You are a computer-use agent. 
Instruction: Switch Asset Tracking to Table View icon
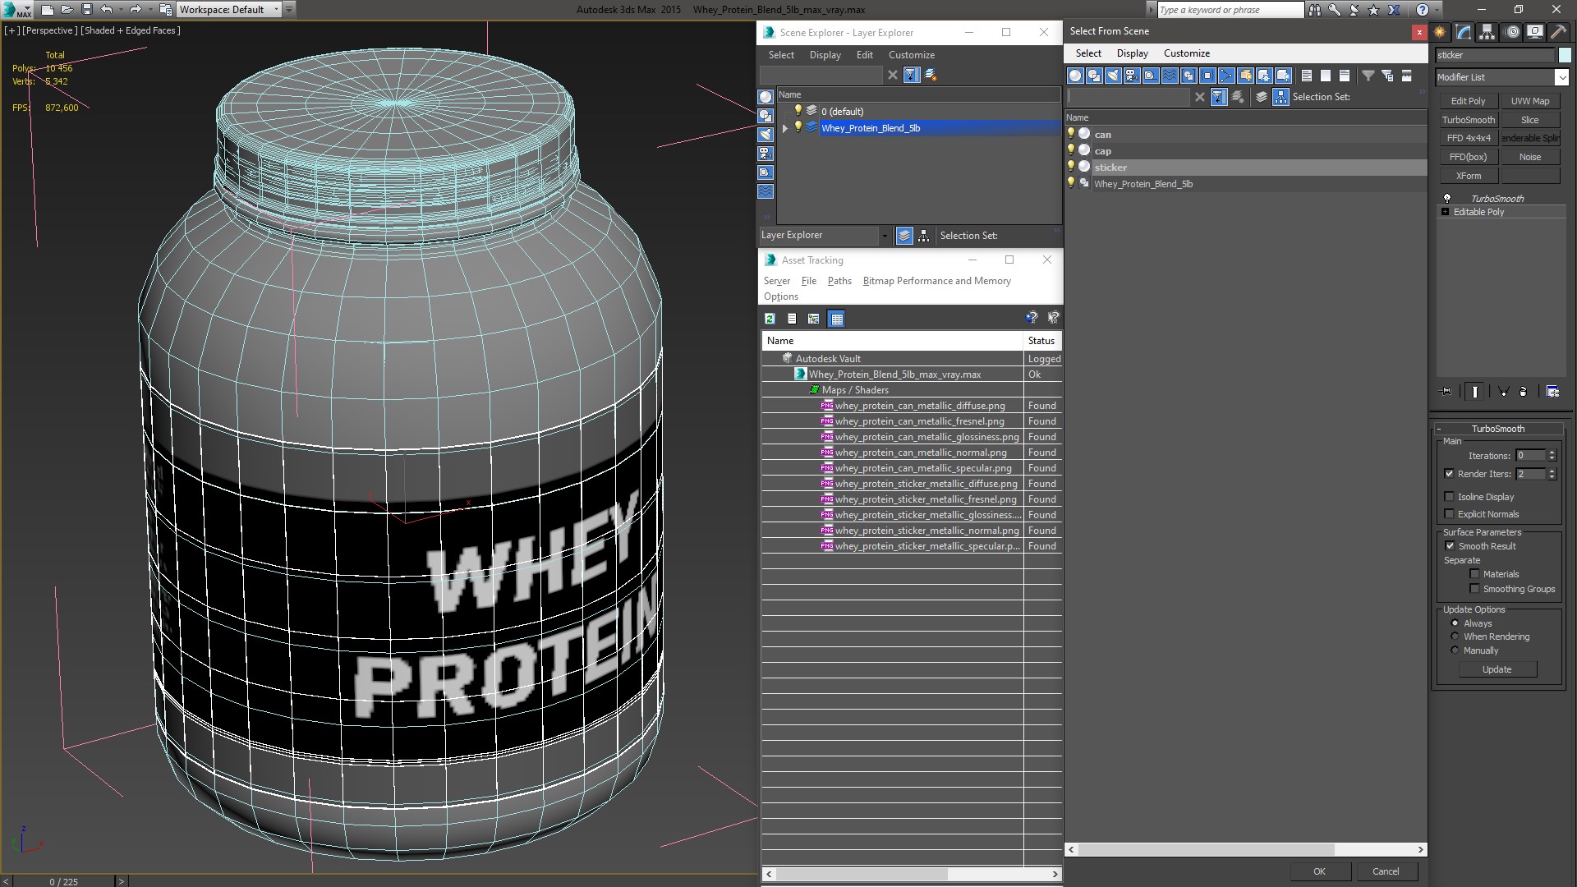click(836, 319)
